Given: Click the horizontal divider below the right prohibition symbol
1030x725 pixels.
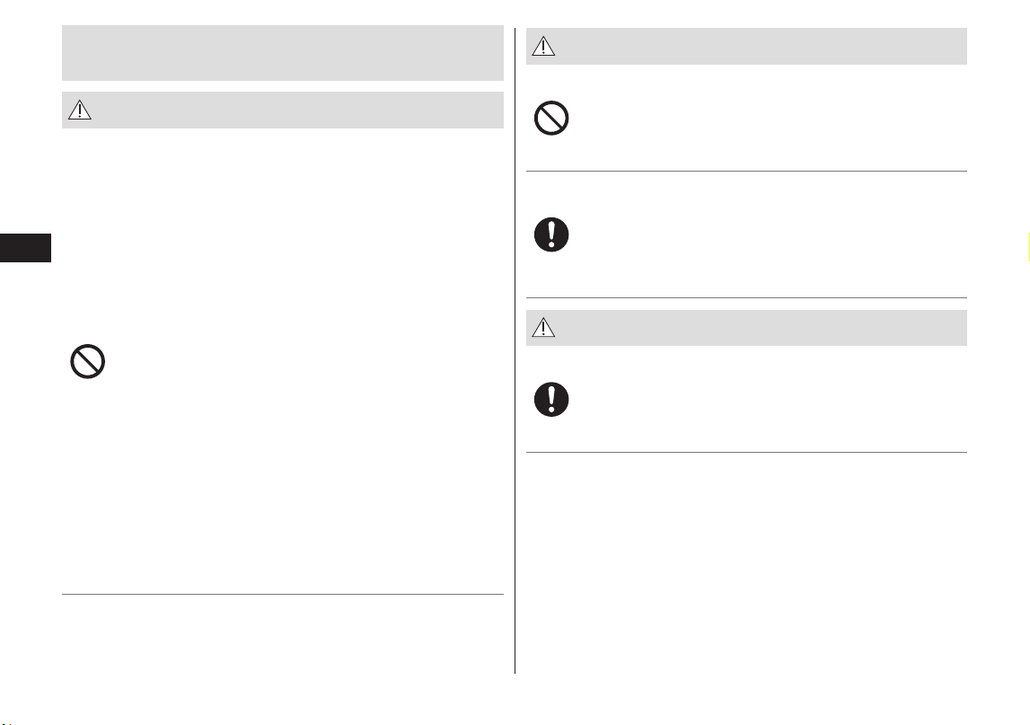Looking at the screenshot, I should click(x=746, y=171).
